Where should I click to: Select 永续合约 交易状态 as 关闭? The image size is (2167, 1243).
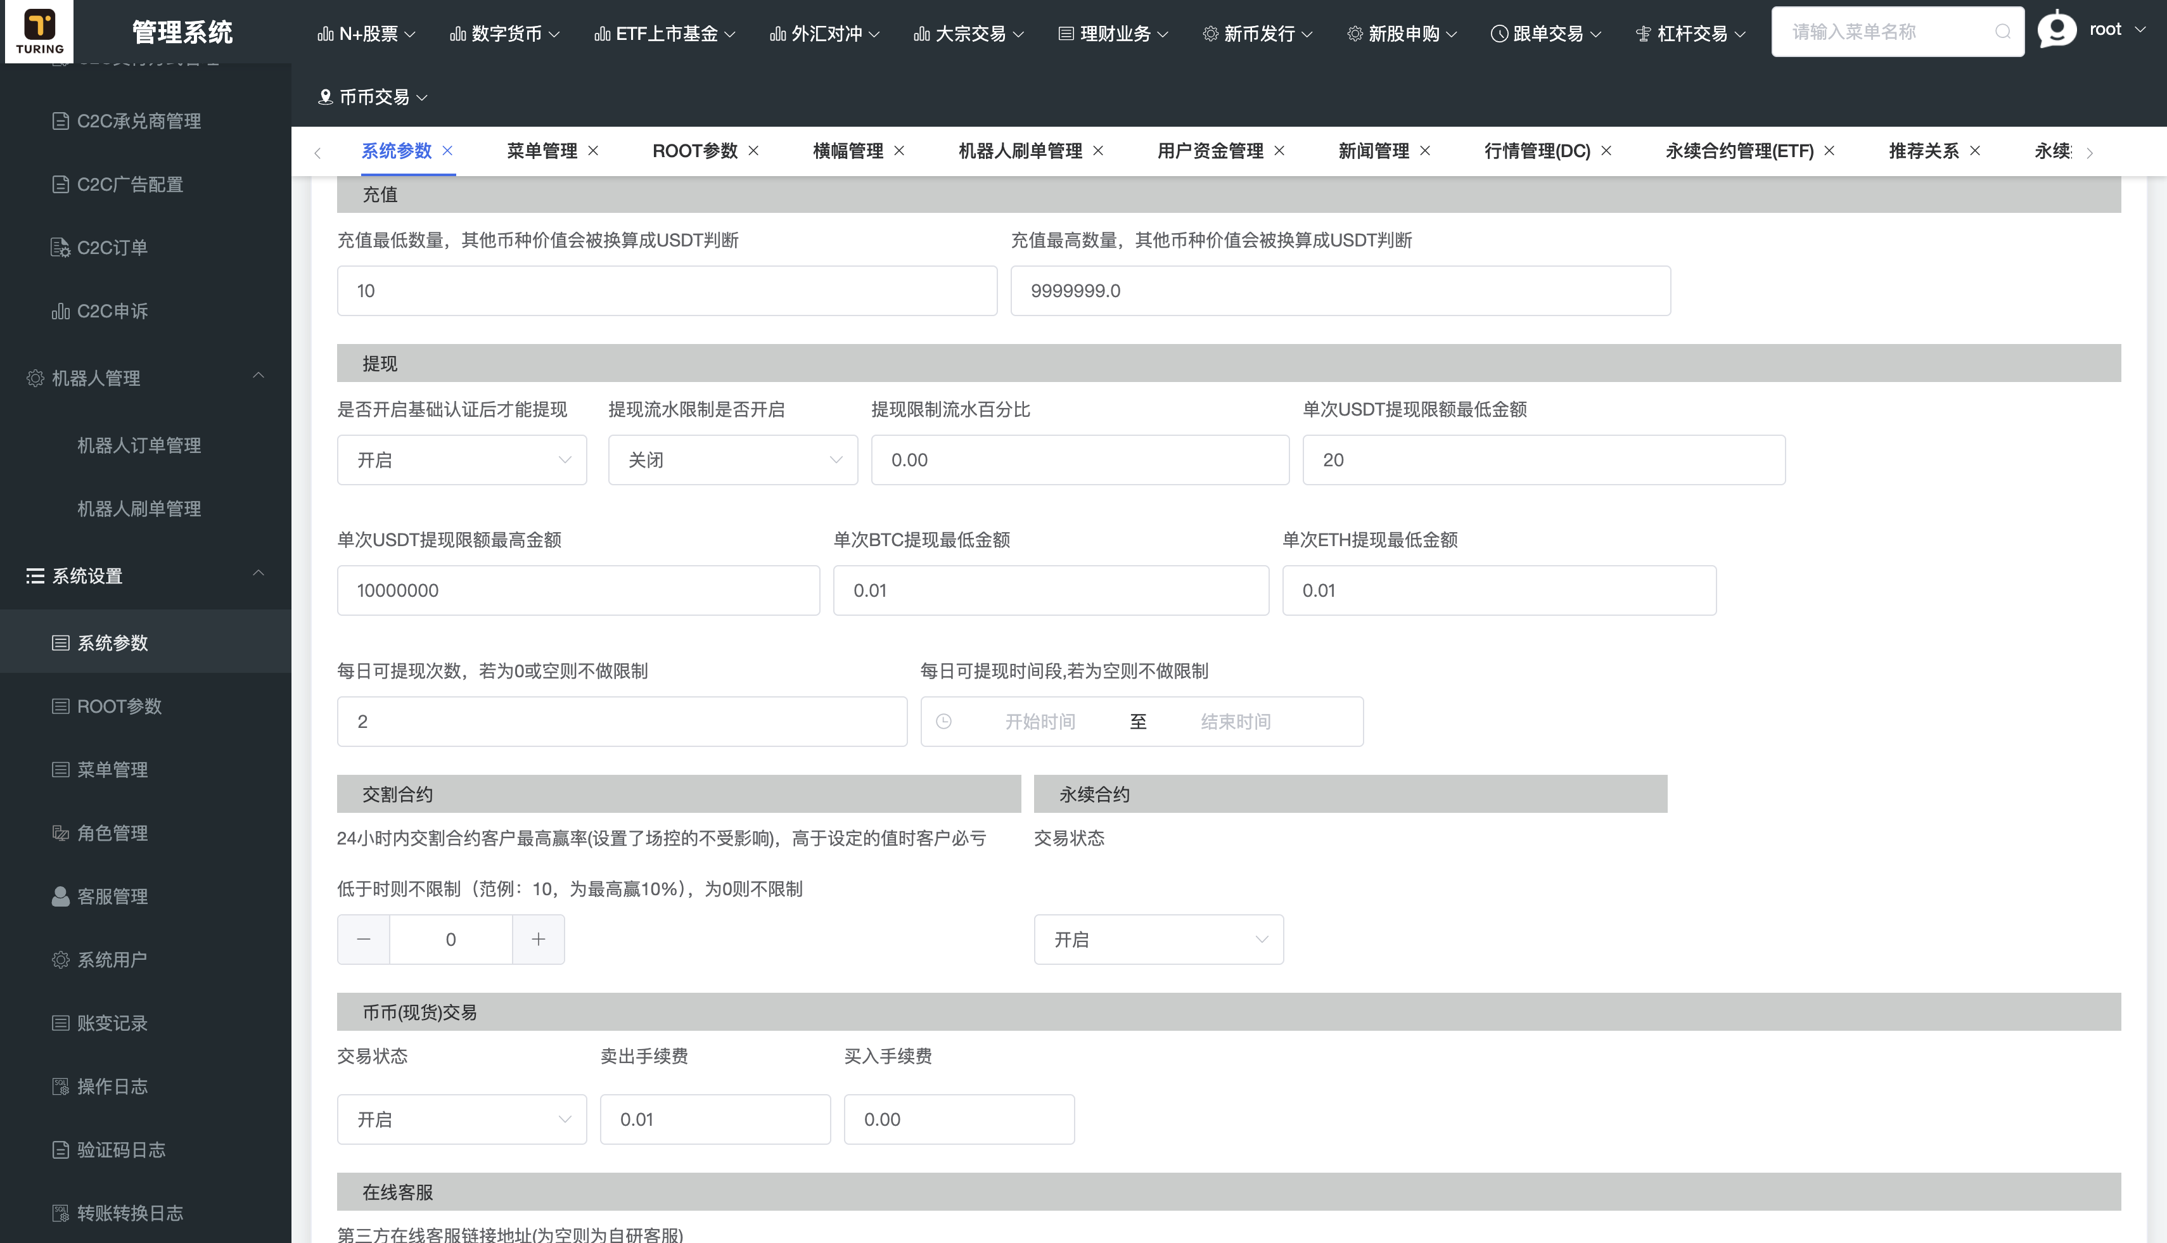(1158, 939)
